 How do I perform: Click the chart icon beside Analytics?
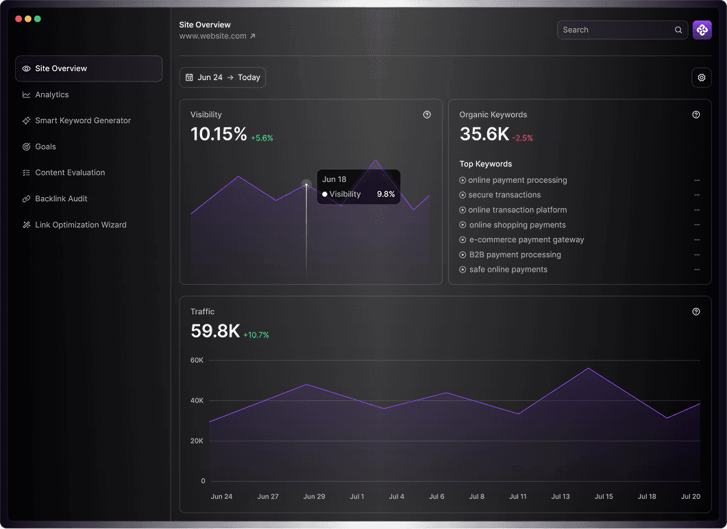[27, 94]
